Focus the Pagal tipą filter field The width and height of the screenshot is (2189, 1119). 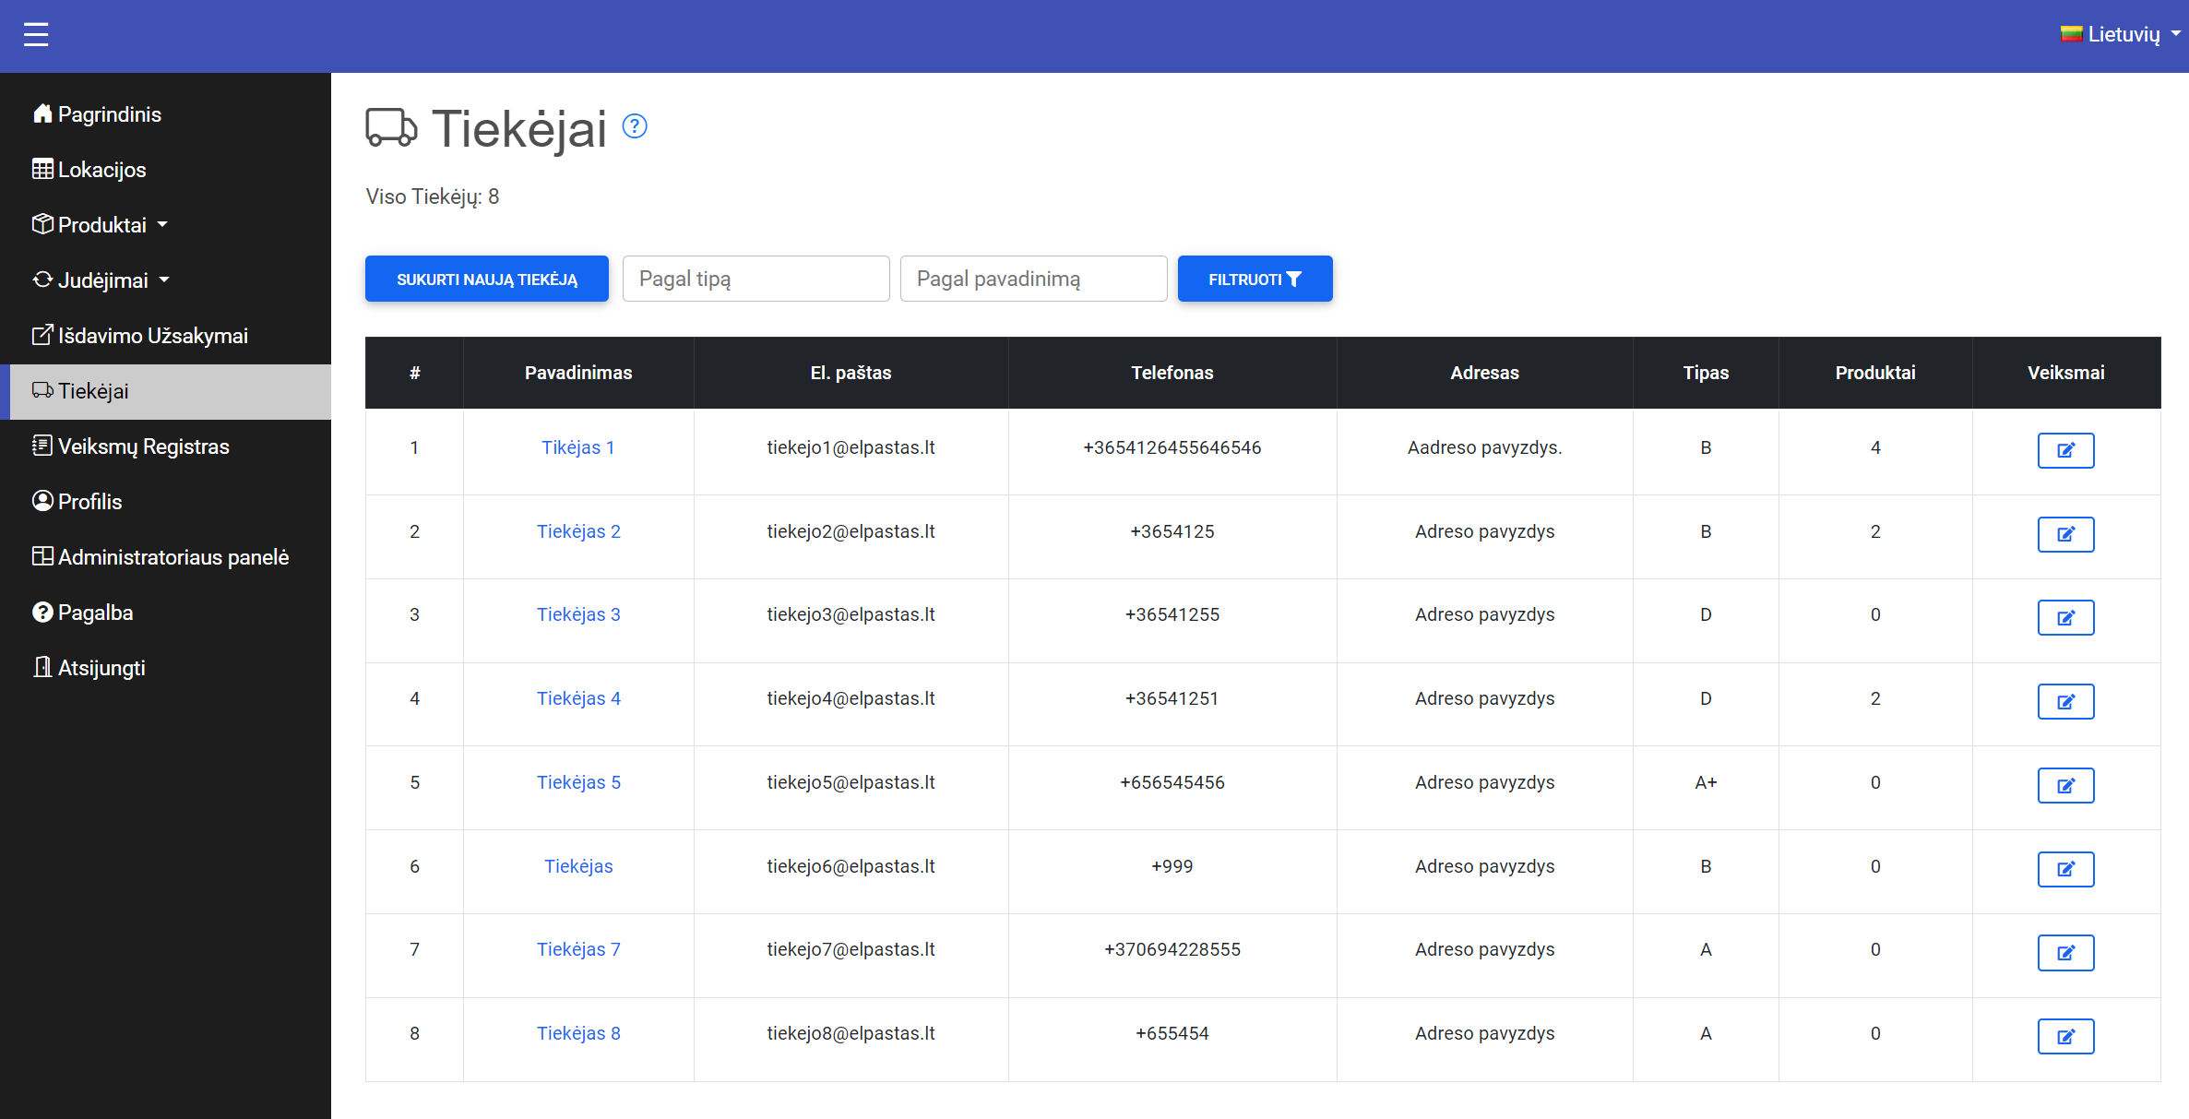(755, 279)
